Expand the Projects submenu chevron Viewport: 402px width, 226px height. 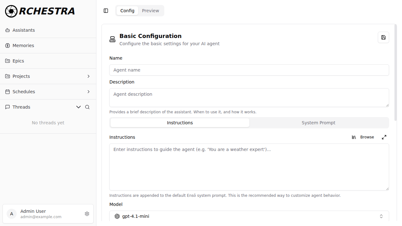[x=89, y=76]
